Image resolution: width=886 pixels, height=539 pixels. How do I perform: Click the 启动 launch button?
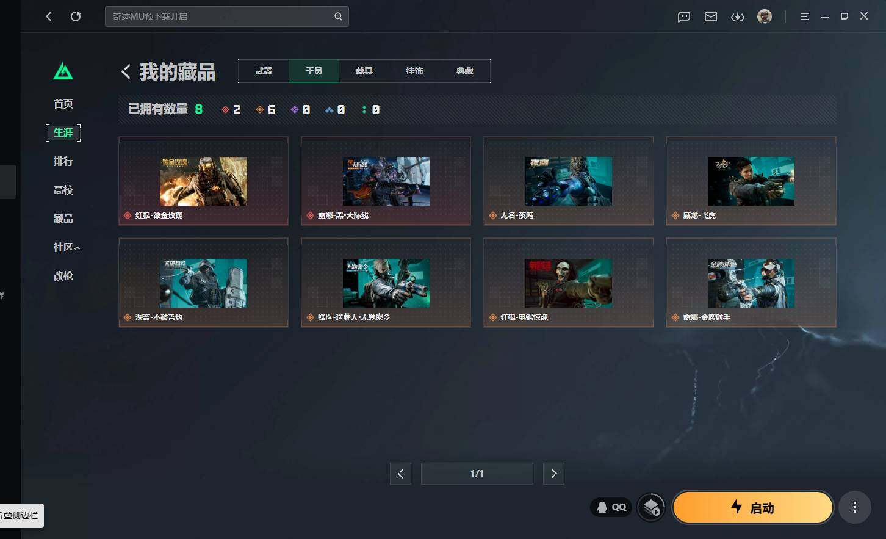click(753, 507)
